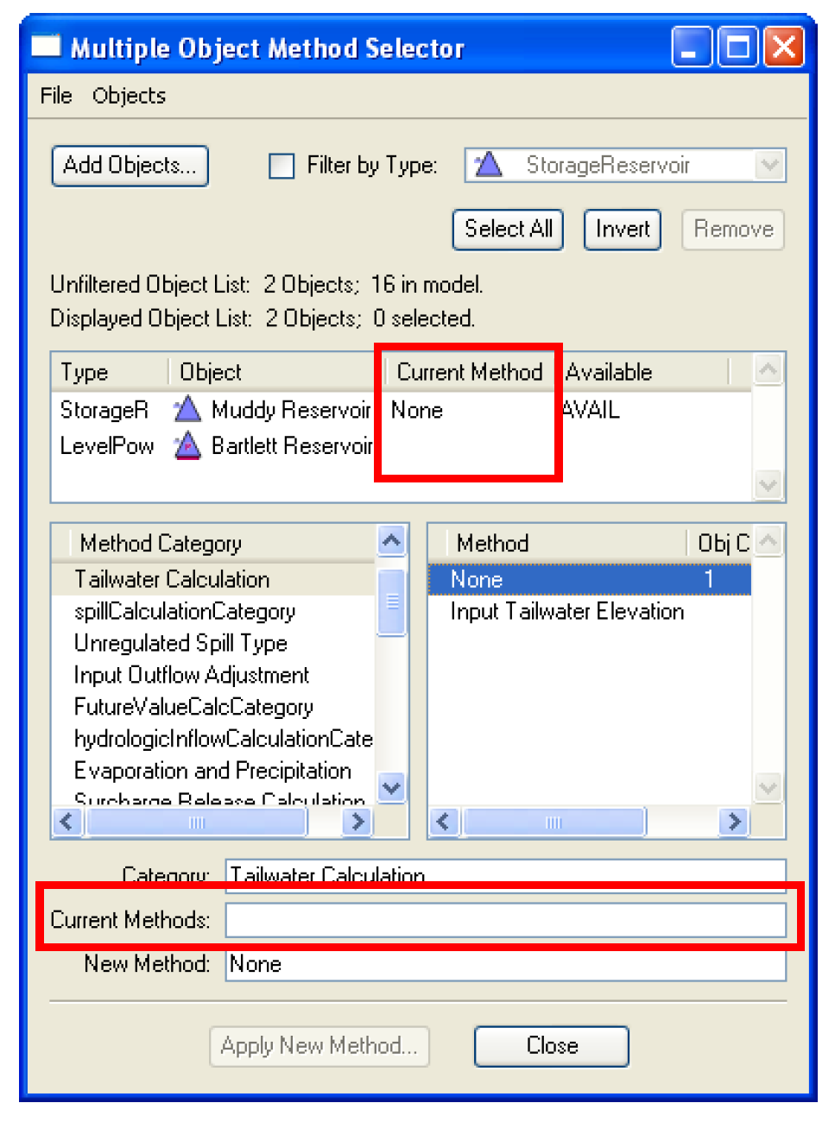Click the StorageReservoir icon in type filter

click(489, 165)
